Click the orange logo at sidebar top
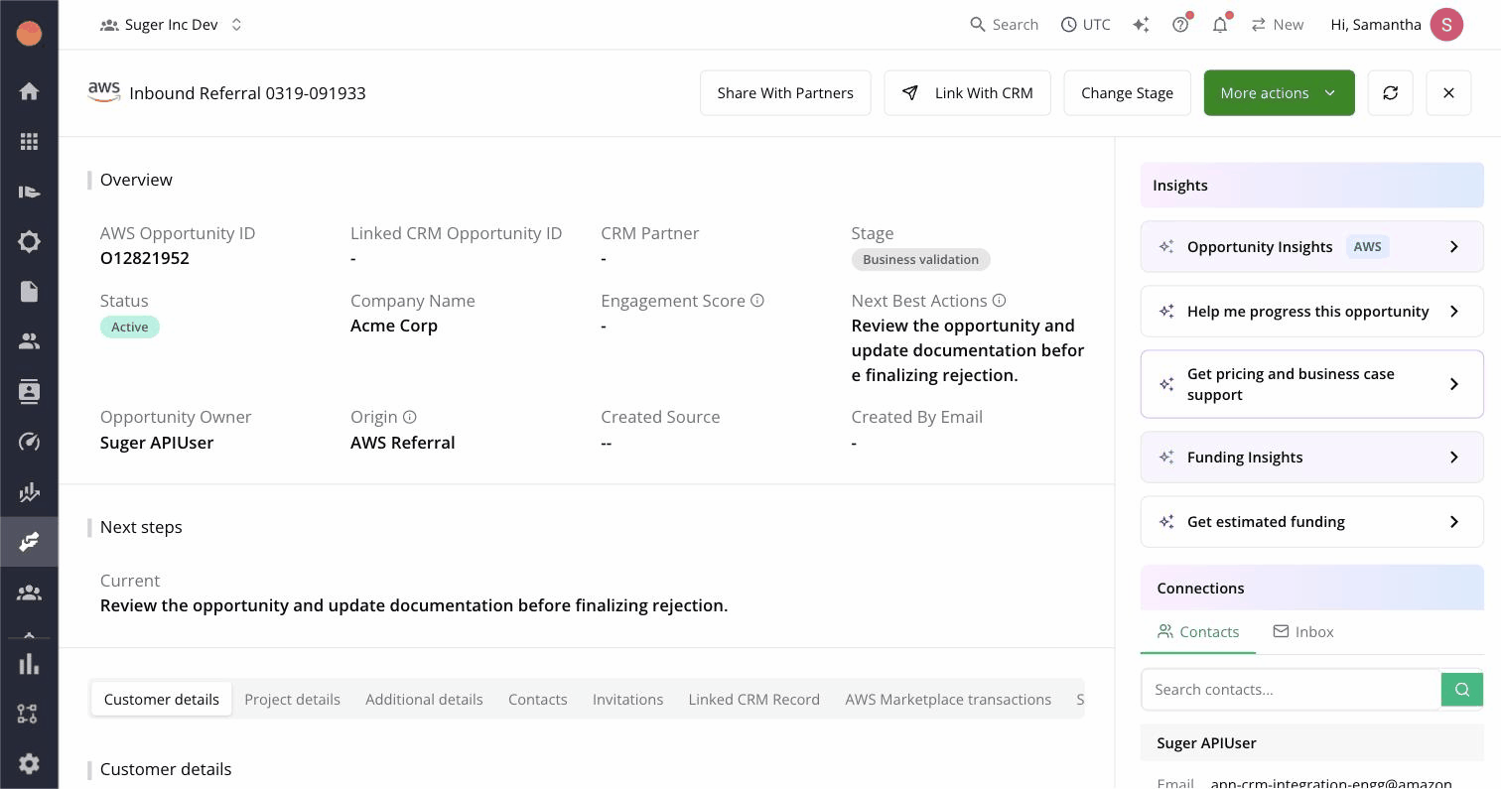1501x789 pixels. [29, 33]
